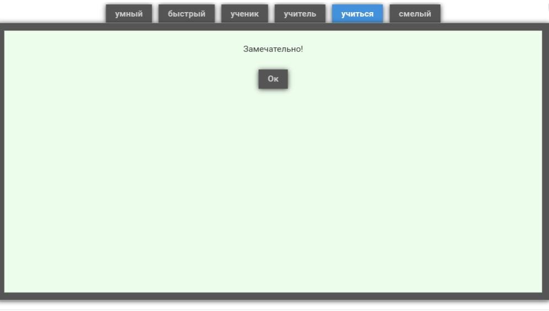Switch to the быстрый tab
Screen dimensions: 549x311
pos(186,14)
